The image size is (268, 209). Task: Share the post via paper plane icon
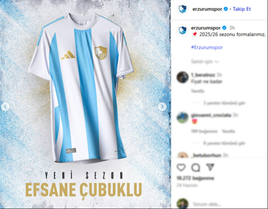[210, 167]
